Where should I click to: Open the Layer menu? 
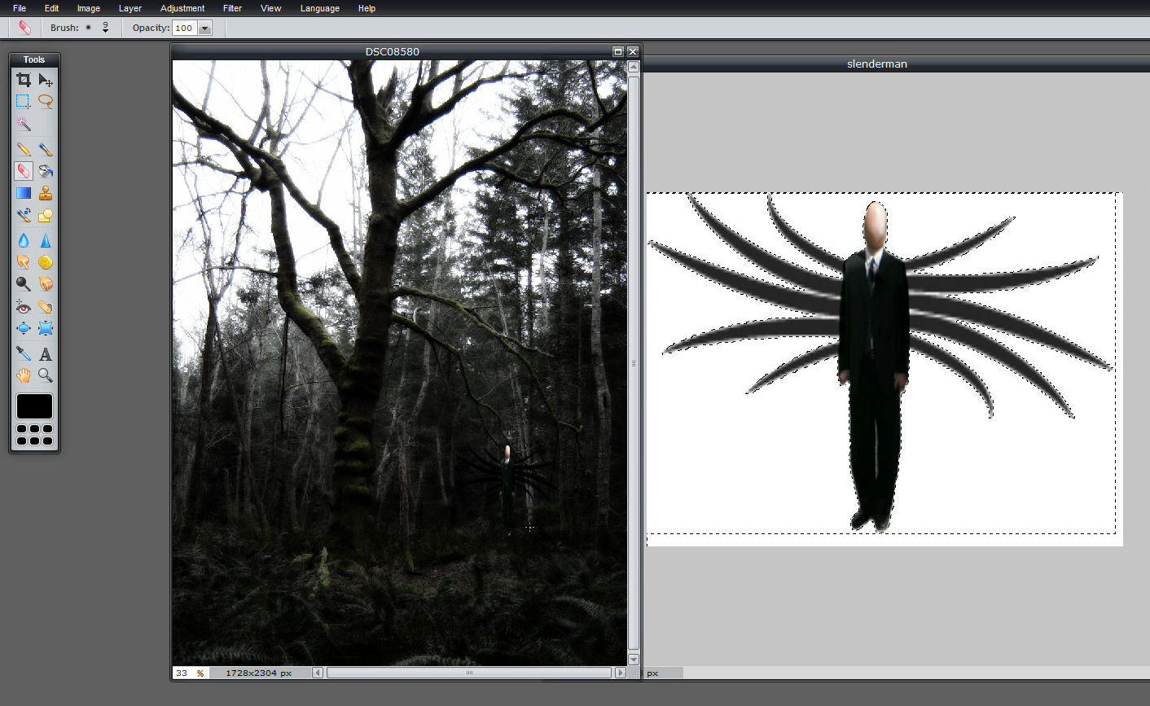coord(130,8)
